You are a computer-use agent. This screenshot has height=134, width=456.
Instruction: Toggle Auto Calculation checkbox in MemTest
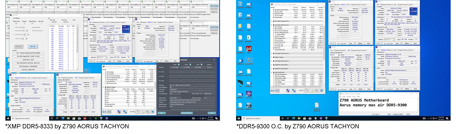14,27
